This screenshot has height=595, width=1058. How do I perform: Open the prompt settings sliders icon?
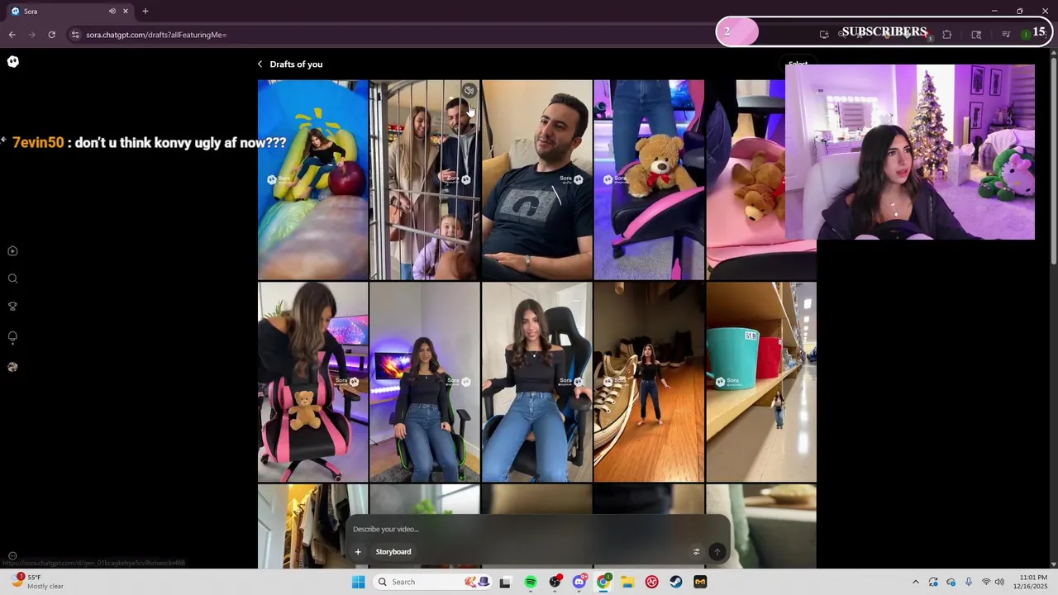pos(696,552)
